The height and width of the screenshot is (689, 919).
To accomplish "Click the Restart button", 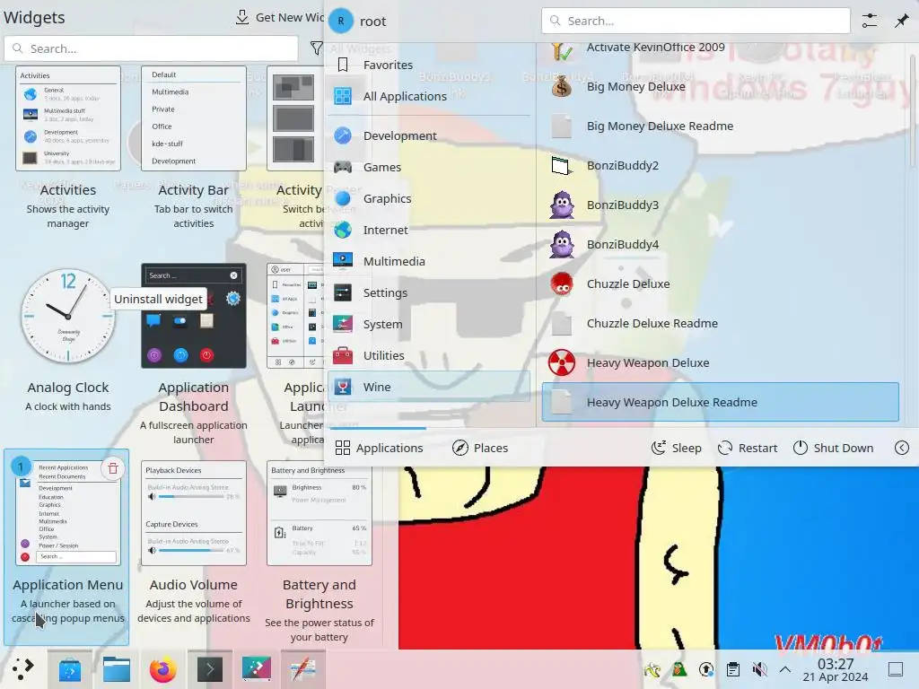I will click(x=748, y=449).
